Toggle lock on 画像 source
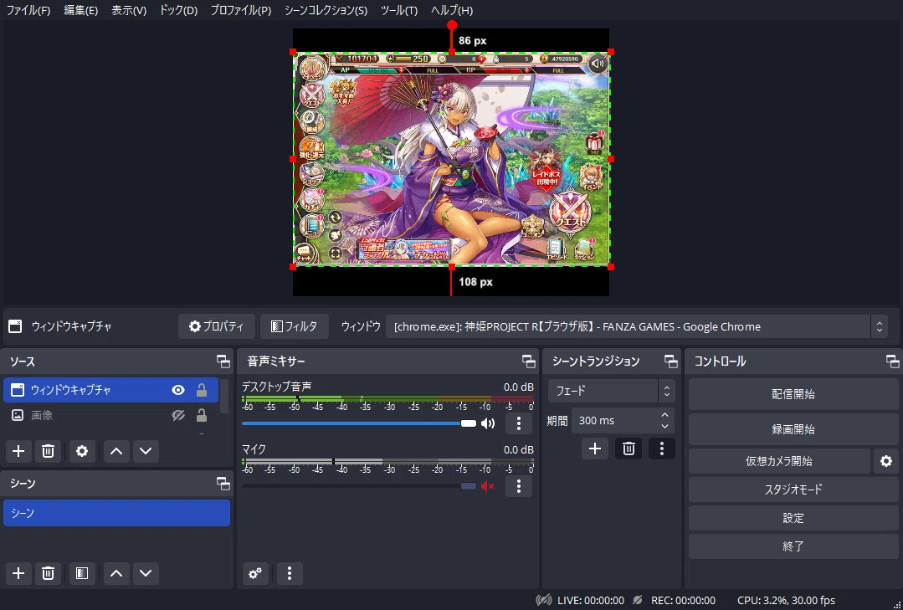This screenshot has height=610, width=903. 202,415
